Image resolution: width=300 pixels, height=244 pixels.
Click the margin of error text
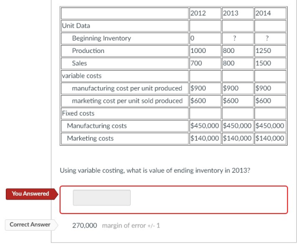click(x=131, y=226)
